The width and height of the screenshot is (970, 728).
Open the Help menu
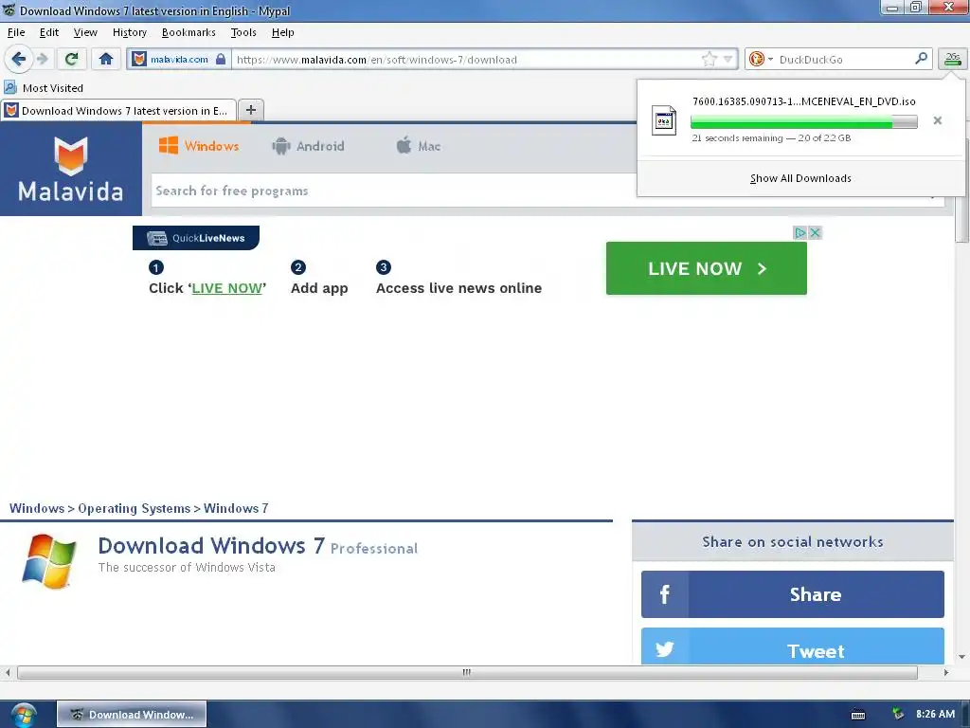[x=282, y=32]
